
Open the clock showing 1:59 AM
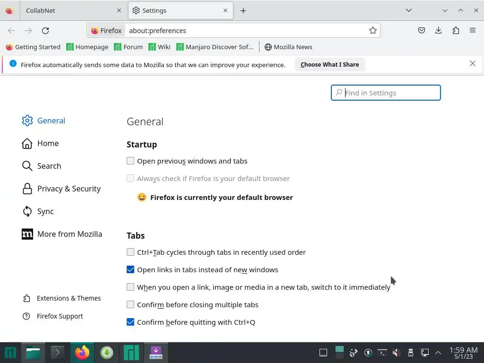coord(463,353)
